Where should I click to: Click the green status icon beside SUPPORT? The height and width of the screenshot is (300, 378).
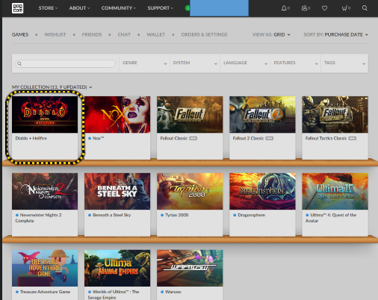coord(188,8)
